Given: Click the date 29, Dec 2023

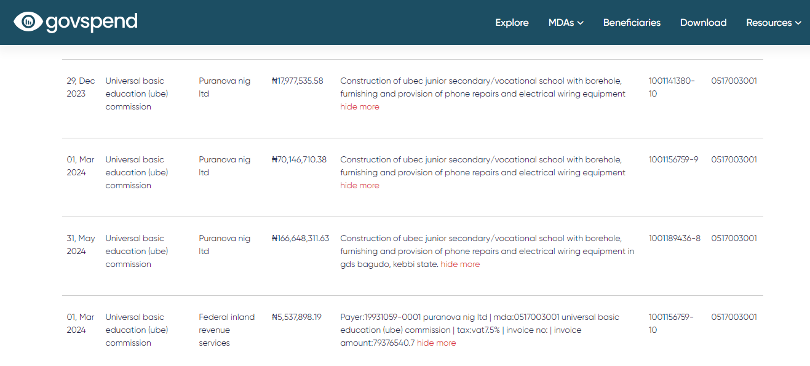Looking at the screenshot, I should (81, 87).
